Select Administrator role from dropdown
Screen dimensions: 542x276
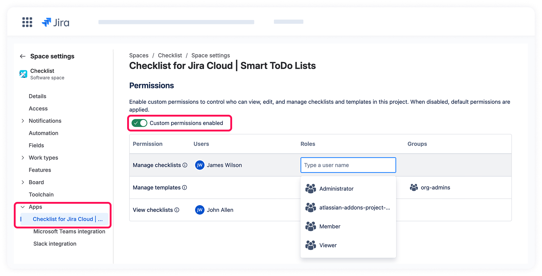click(x=336, y=189)
